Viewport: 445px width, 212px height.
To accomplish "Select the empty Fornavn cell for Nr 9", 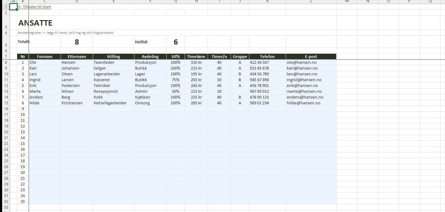I will coord(45,109).
